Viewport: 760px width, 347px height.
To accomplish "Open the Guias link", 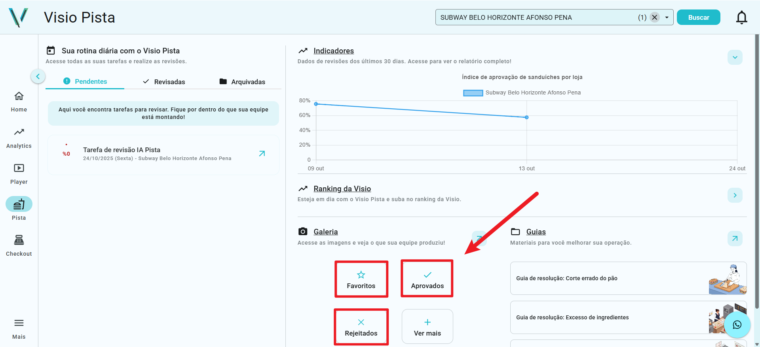I will 536,232.
